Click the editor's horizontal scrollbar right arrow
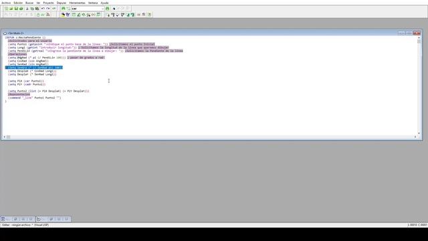428x241 pixels. [x=415, y=137]
